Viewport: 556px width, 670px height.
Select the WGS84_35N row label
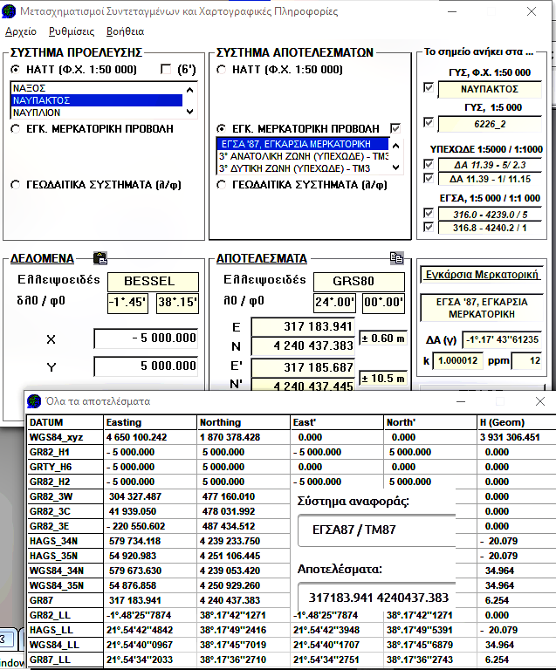coord(65,585)
